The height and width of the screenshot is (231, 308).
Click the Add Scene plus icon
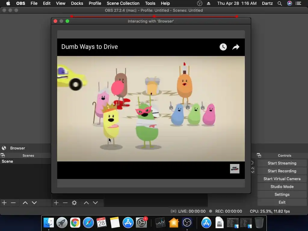pos(4,203)
